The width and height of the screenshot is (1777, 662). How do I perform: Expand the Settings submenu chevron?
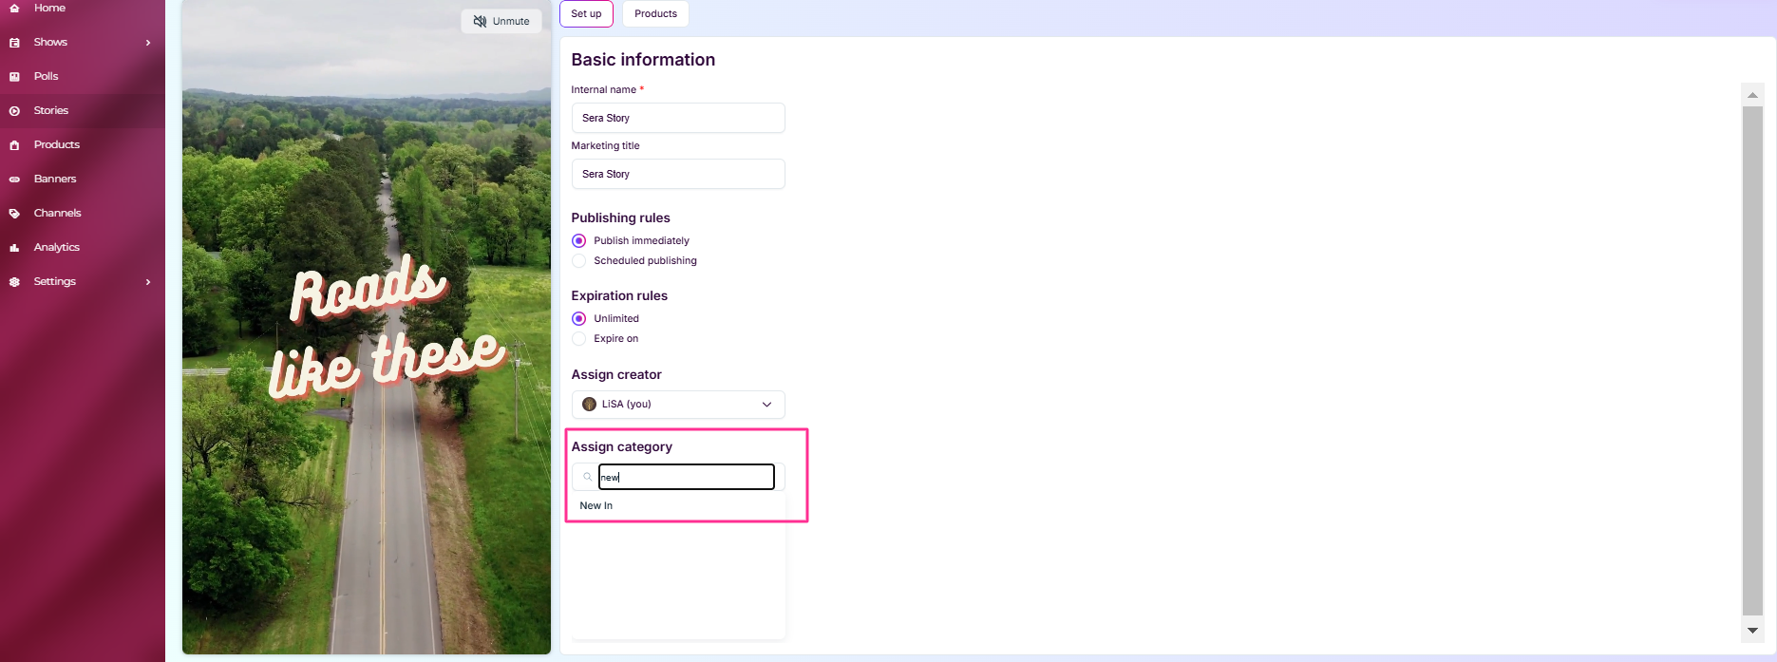click(148, 282)
